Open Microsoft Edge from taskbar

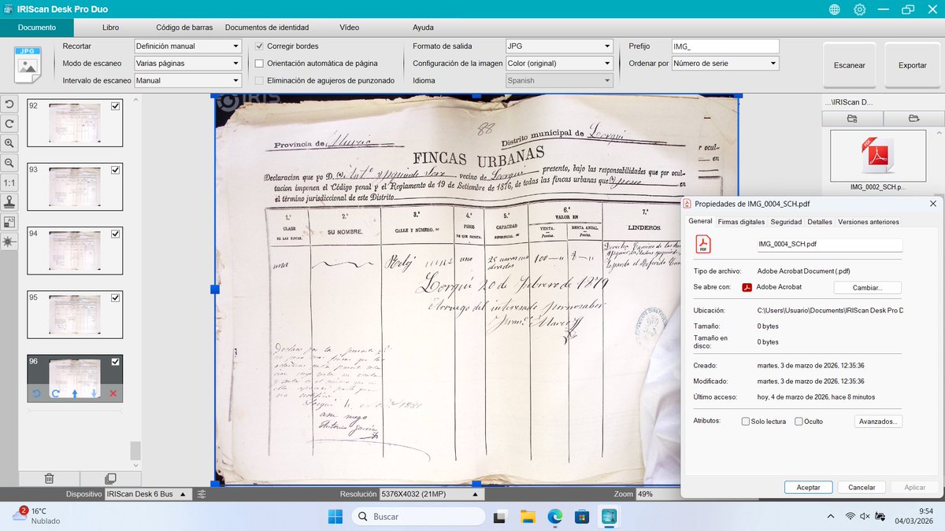coord(554,517)
